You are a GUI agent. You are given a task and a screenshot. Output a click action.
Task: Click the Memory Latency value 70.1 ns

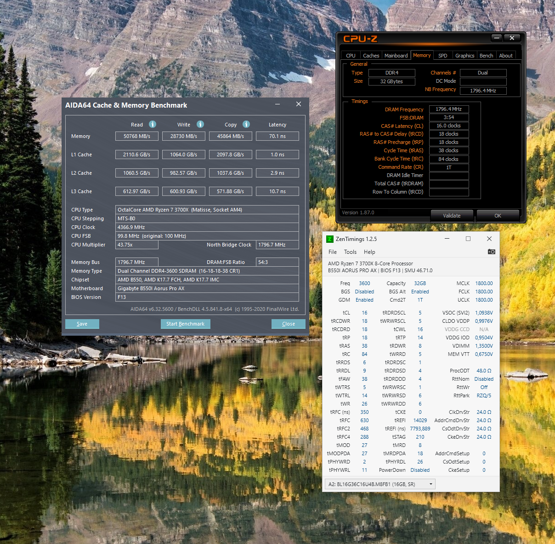(x=277, y=136)
